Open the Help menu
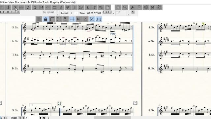 [x=74, y=2]
